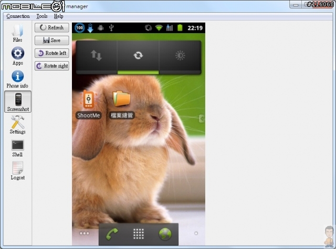Viewport: 336px width, 249px height.
Task: Toggle auto-sync widget button
Action: coord(138,56)
